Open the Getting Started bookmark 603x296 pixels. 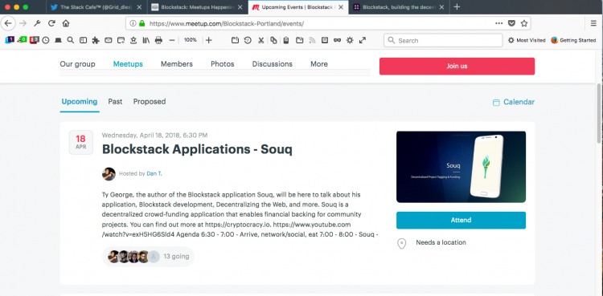point(573,40)
